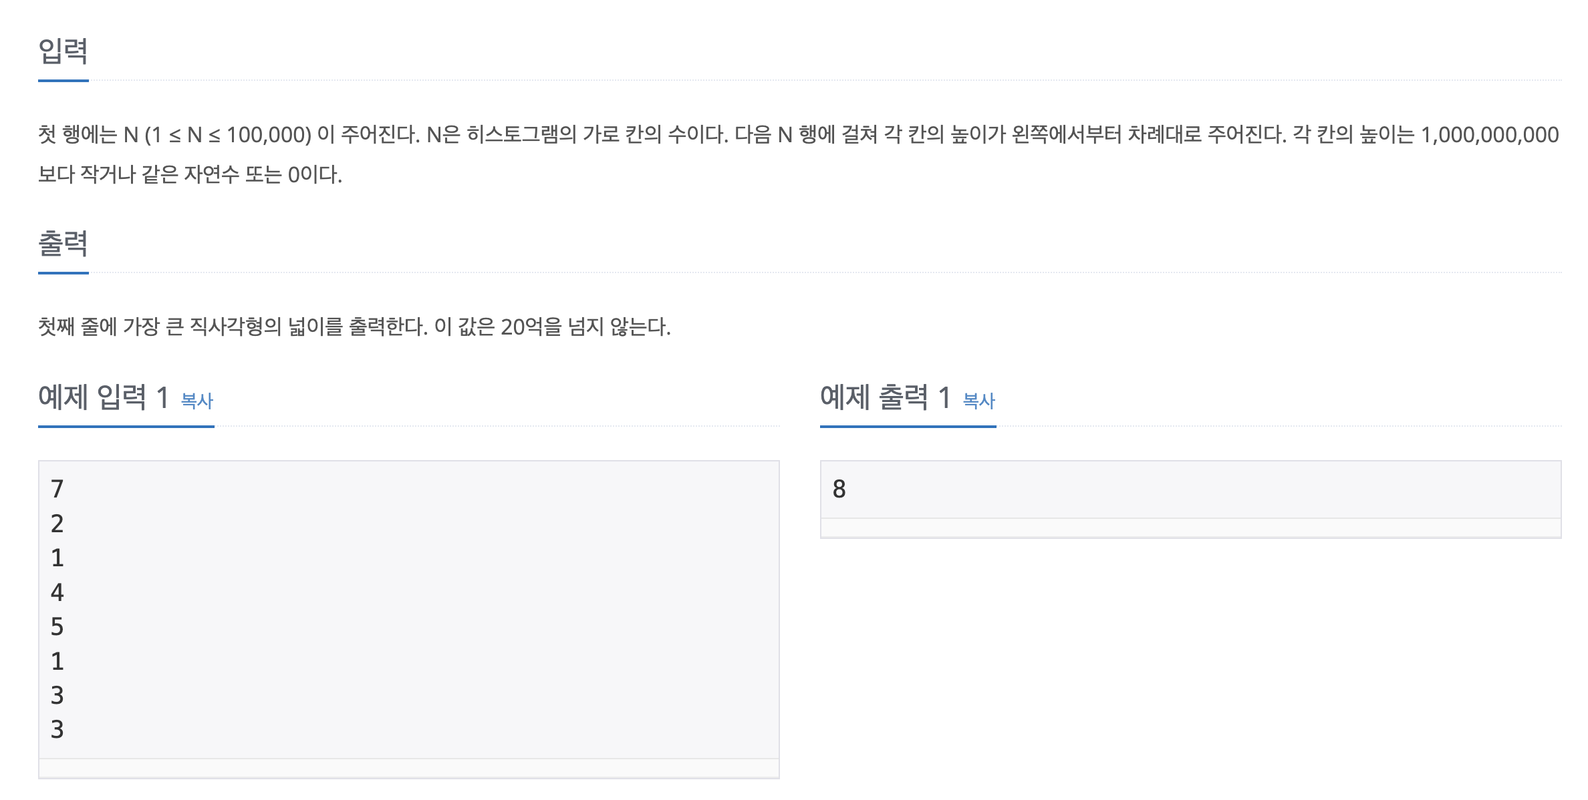Click the 예제 입력 1 heading text
The image size is (1588, 800).
104,397
